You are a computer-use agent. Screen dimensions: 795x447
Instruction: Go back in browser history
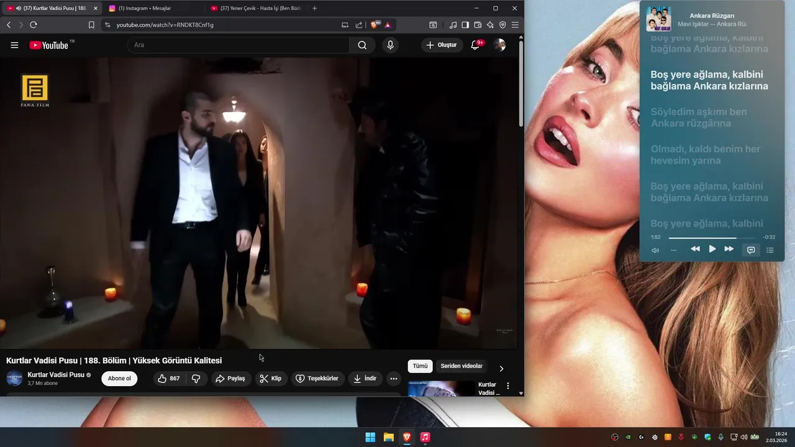[9, 25]
